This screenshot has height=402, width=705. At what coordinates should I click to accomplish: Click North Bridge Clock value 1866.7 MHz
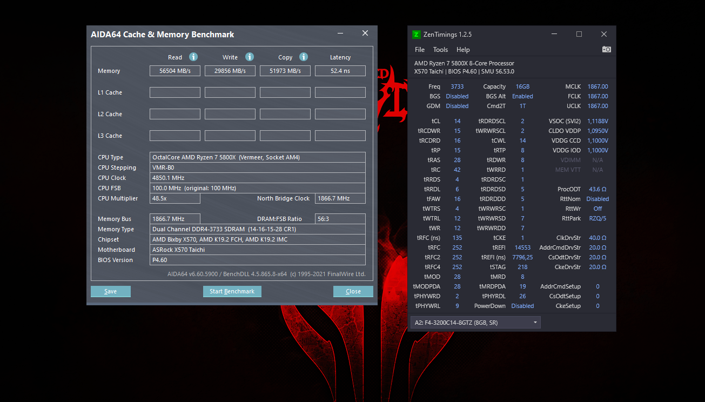pyautogui.click(x=340, y=198)
